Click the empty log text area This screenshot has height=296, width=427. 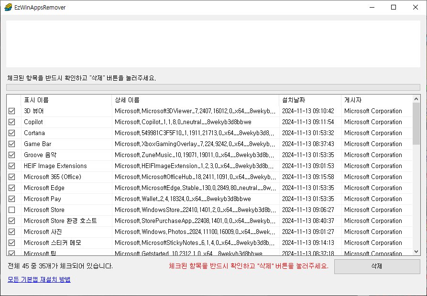tap(213, 44)
